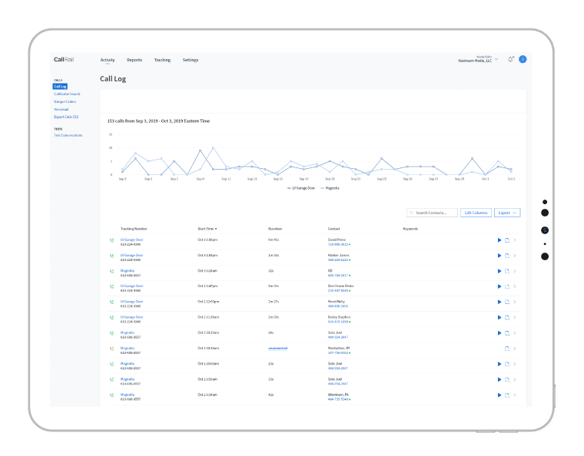The image size is (584, 456).
Task: Open the Reports menu
Action: [134, 60]
